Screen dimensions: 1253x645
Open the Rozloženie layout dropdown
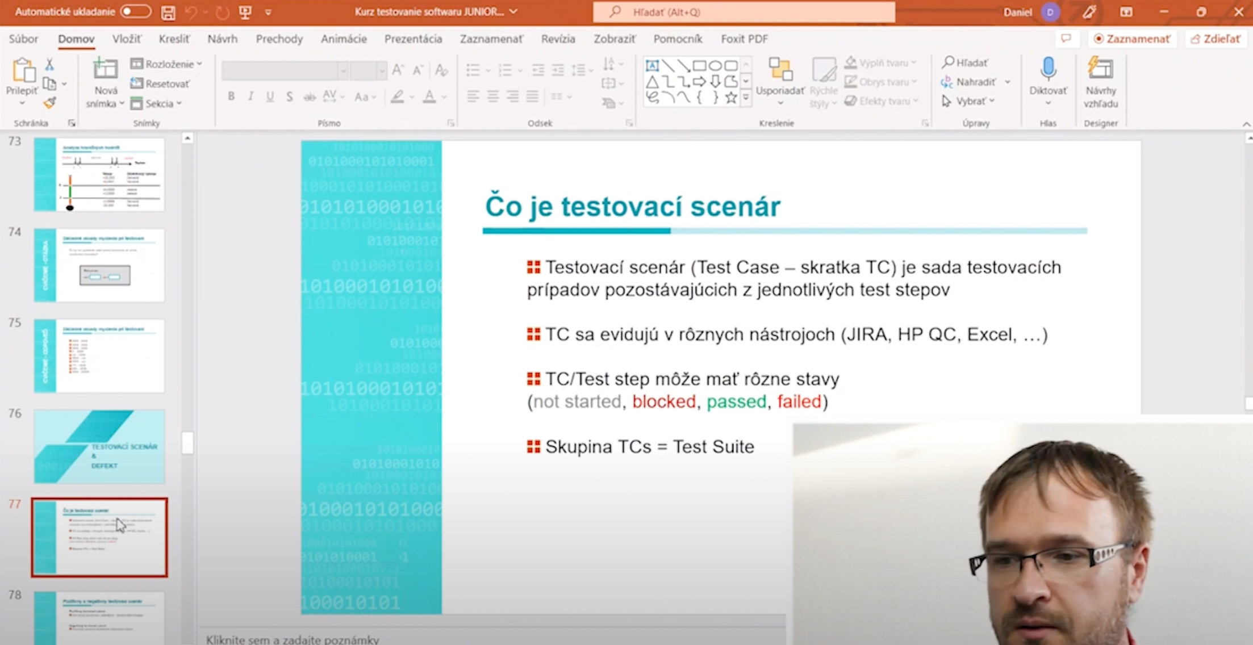(166, 64)
